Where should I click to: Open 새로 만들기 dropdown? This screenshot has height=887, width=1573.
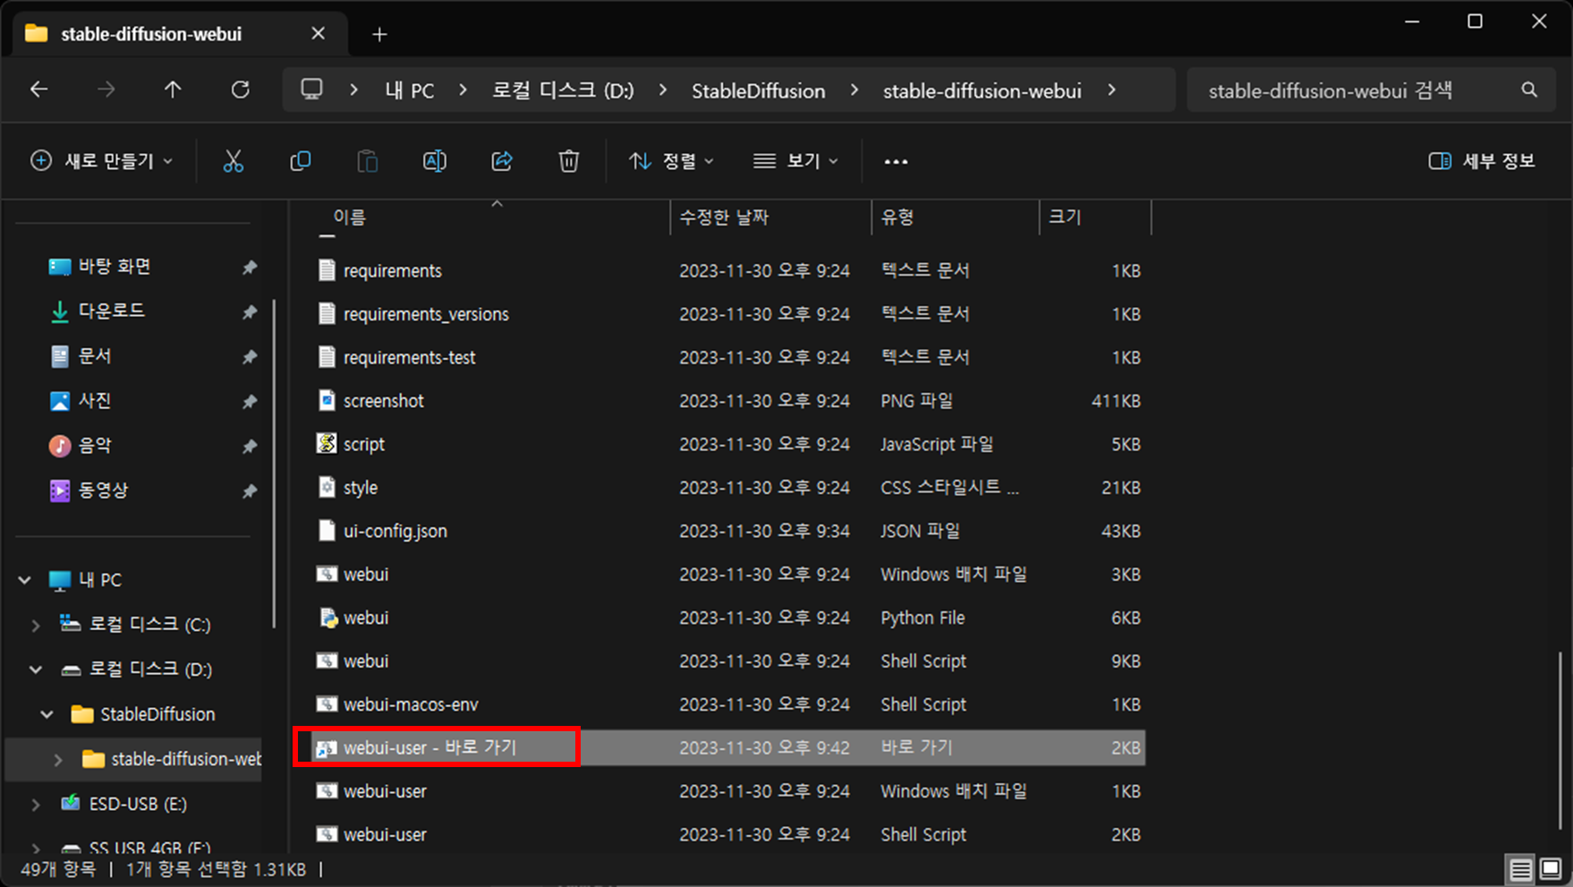(x=101, y=161)
